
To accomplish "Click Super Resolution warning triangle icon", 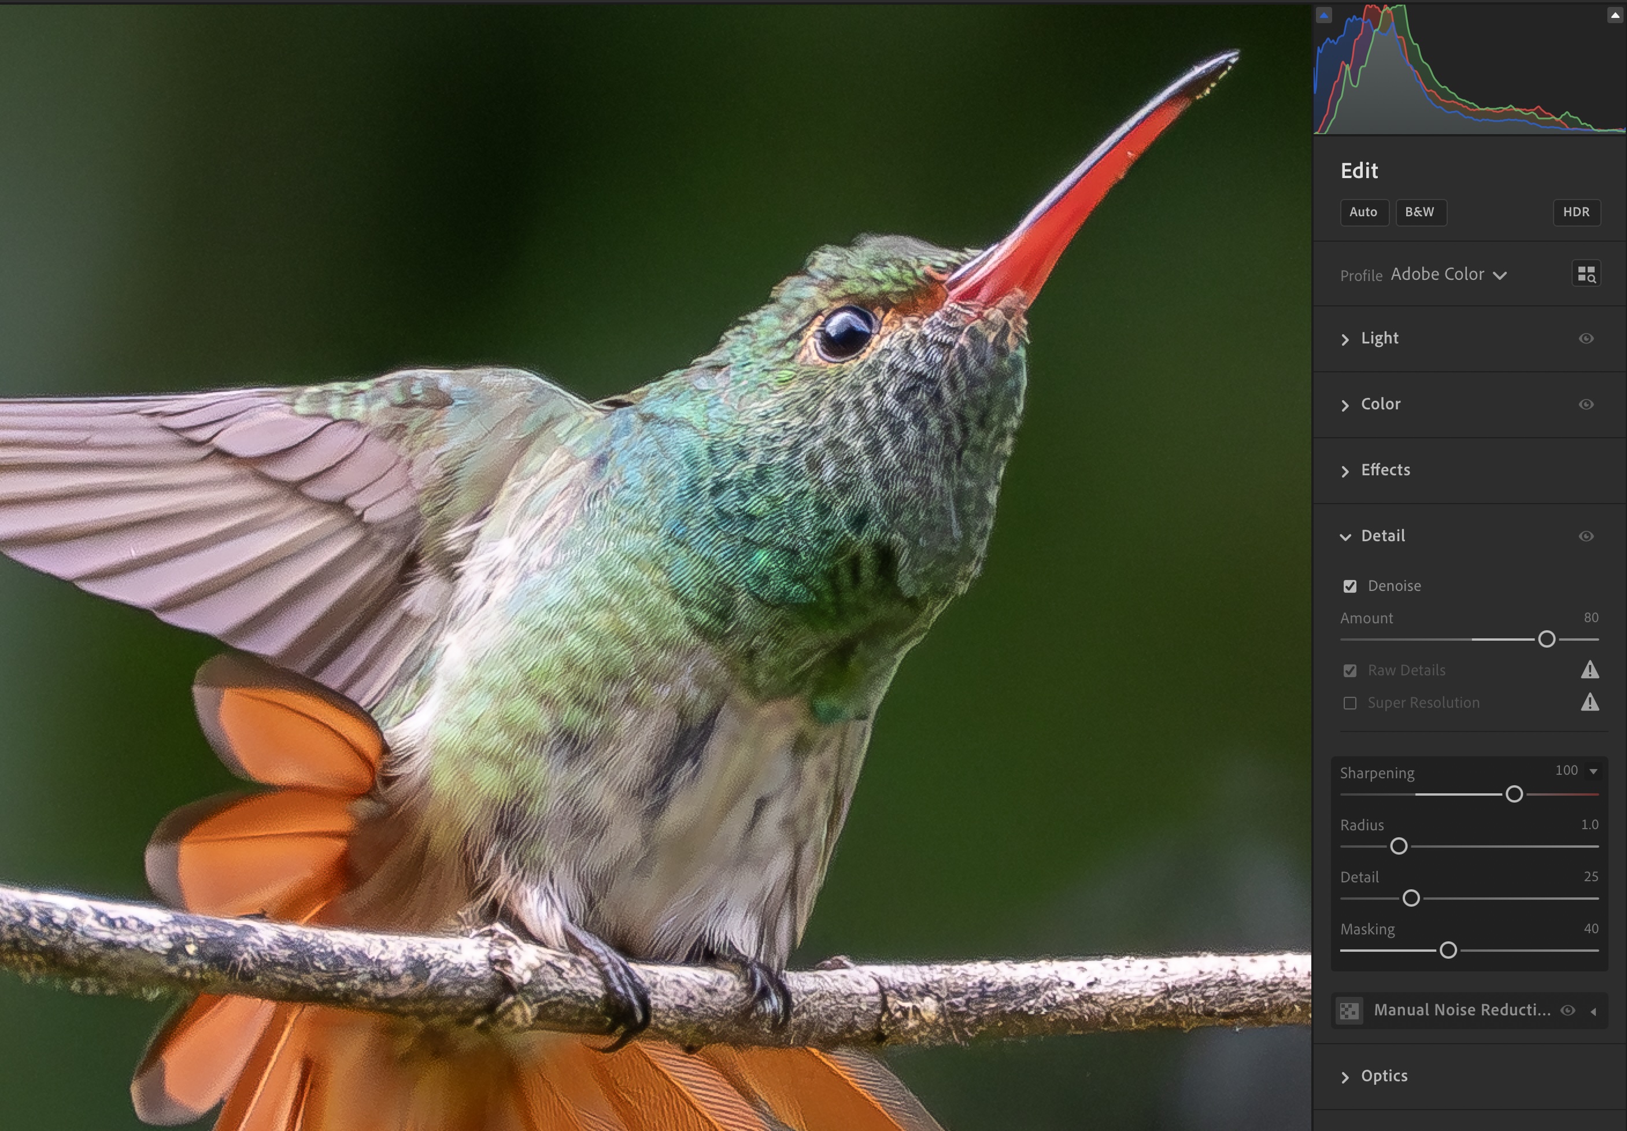I will (x=1589, y=703).
